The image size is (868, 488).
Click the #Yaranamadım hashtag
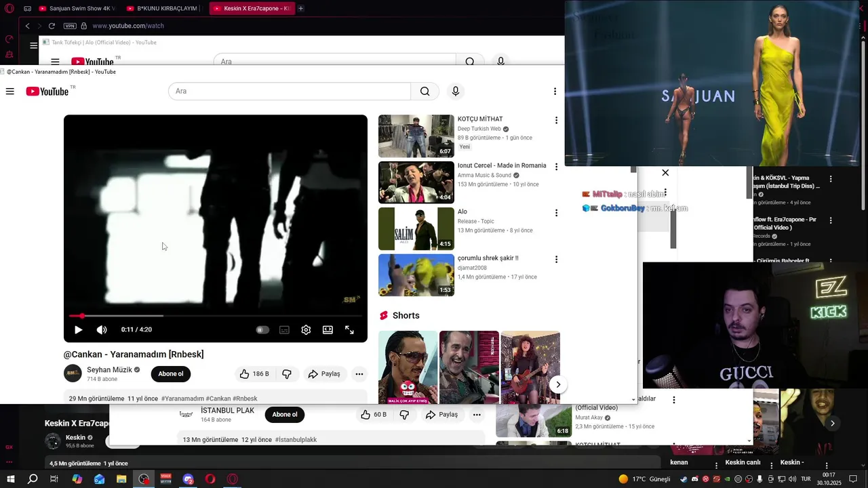182,399
